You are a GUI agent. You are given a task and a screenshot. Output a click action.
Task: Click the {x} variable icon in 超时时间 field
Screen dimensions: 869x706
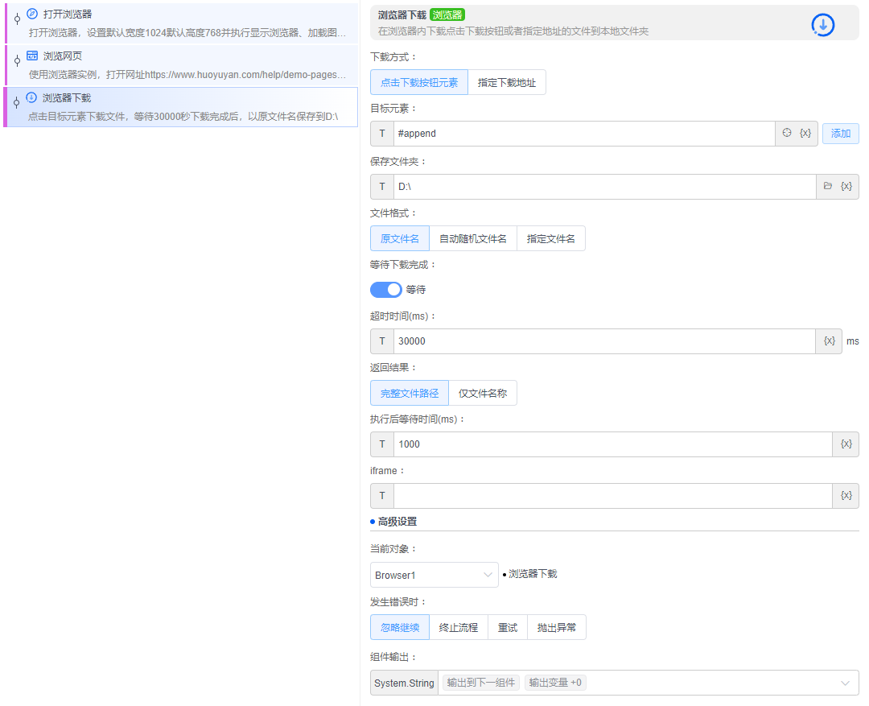pos(830,341)
